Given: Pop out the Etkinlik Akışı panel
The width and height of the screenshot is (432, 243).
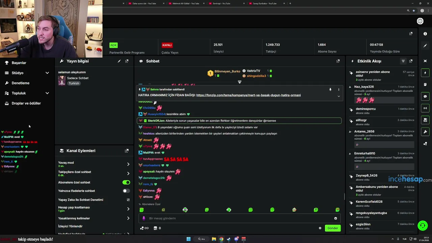Looking at the screenshot, I should click(x=411, y=61).
